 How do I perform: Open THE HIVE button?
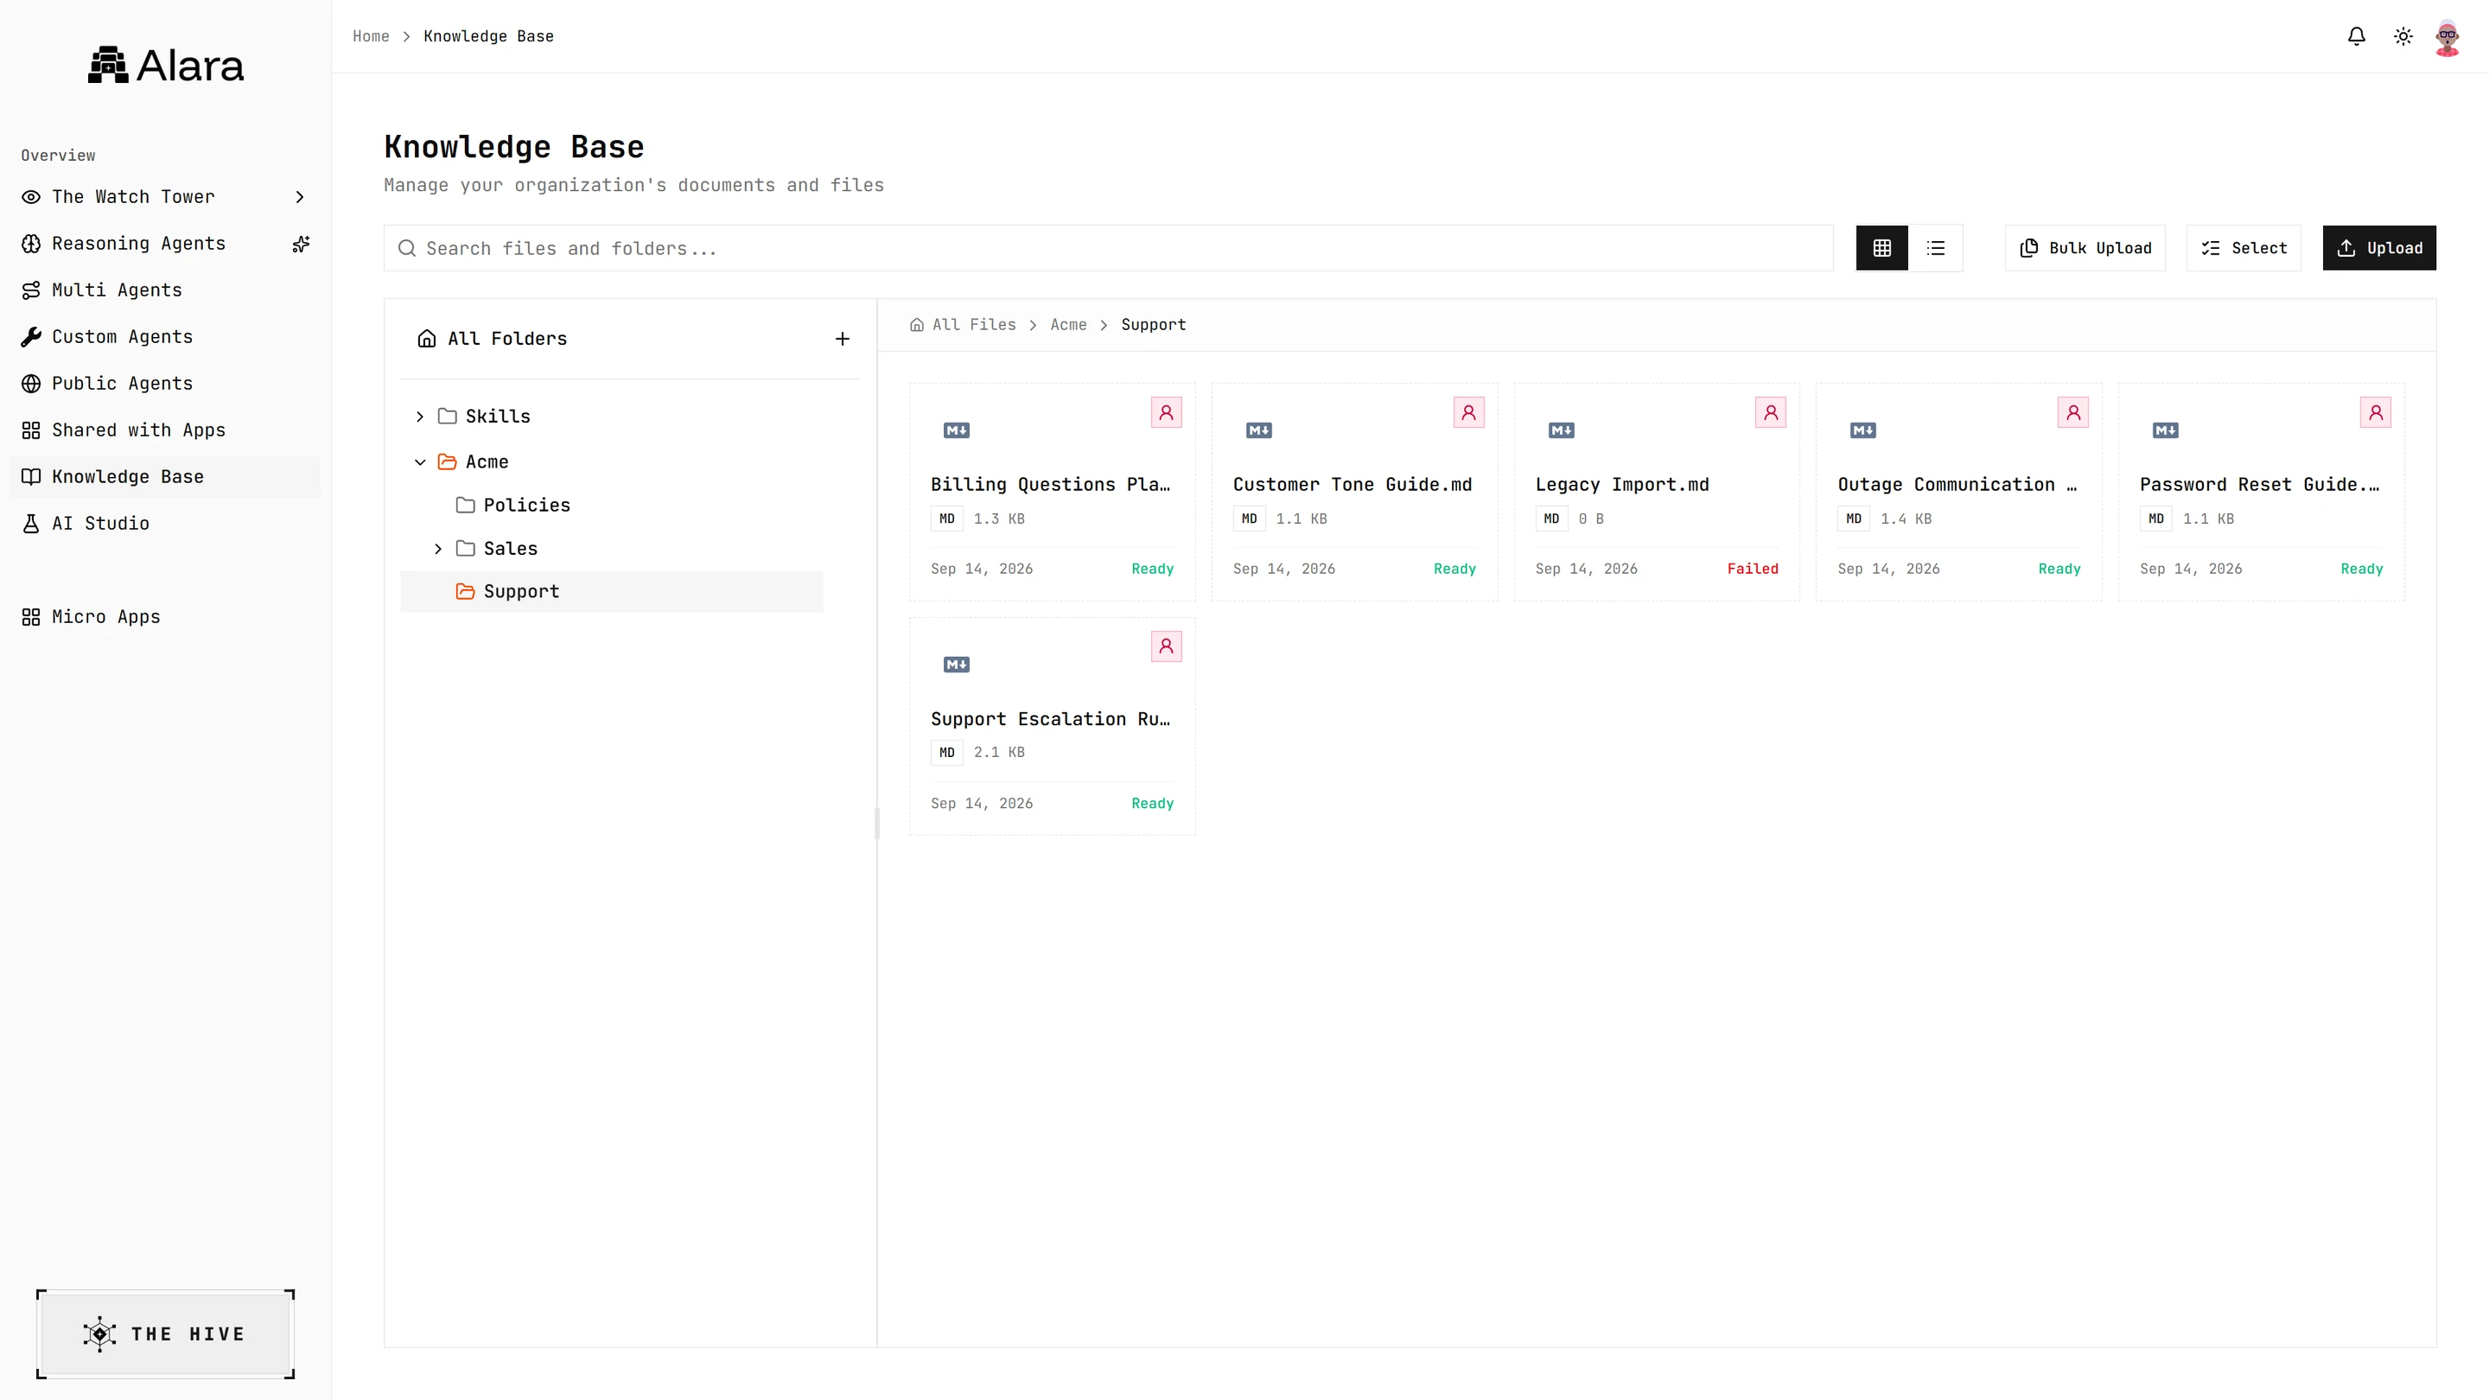[165, 1333]
